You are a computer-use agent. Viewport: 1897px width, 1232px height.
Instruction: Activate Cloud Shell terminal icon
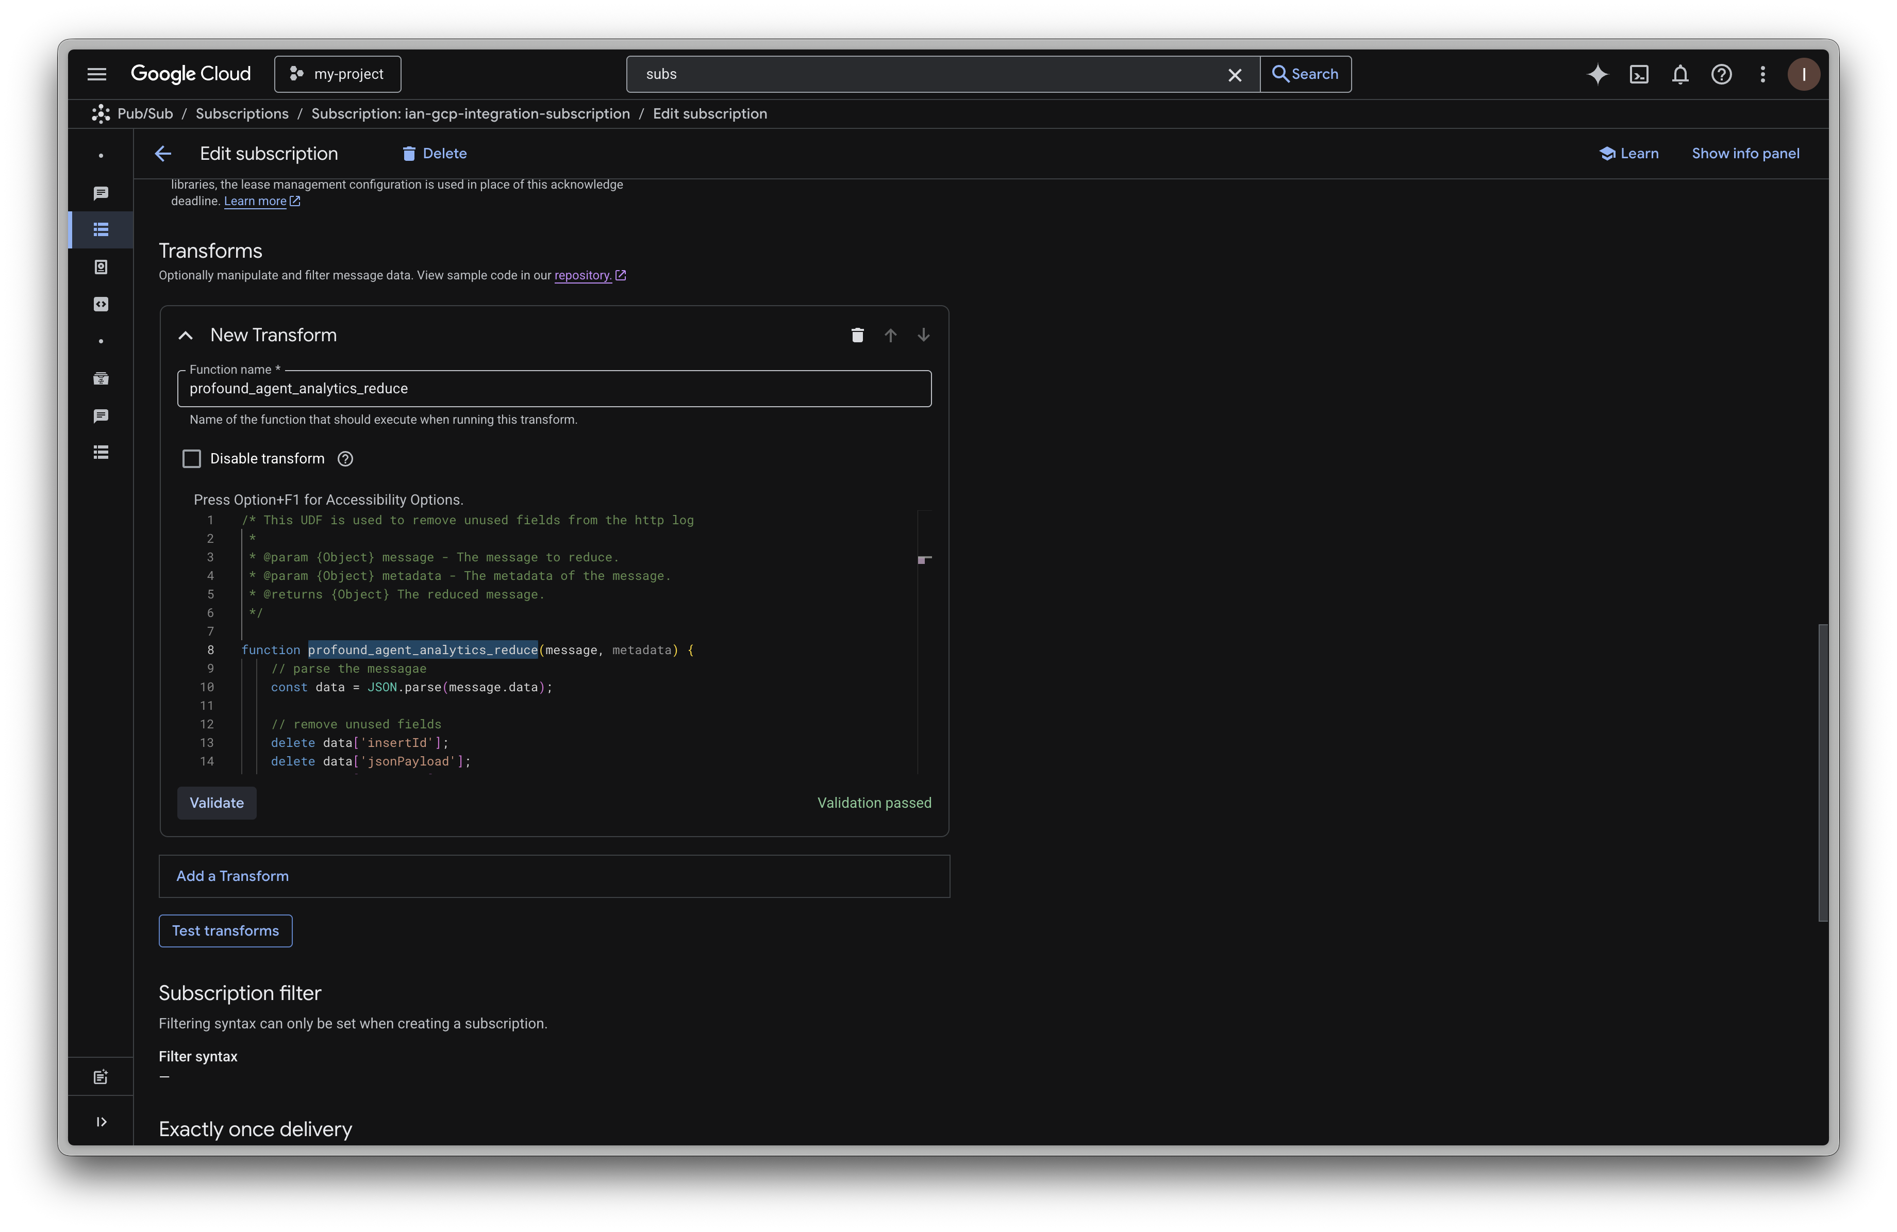[1639, 74]
